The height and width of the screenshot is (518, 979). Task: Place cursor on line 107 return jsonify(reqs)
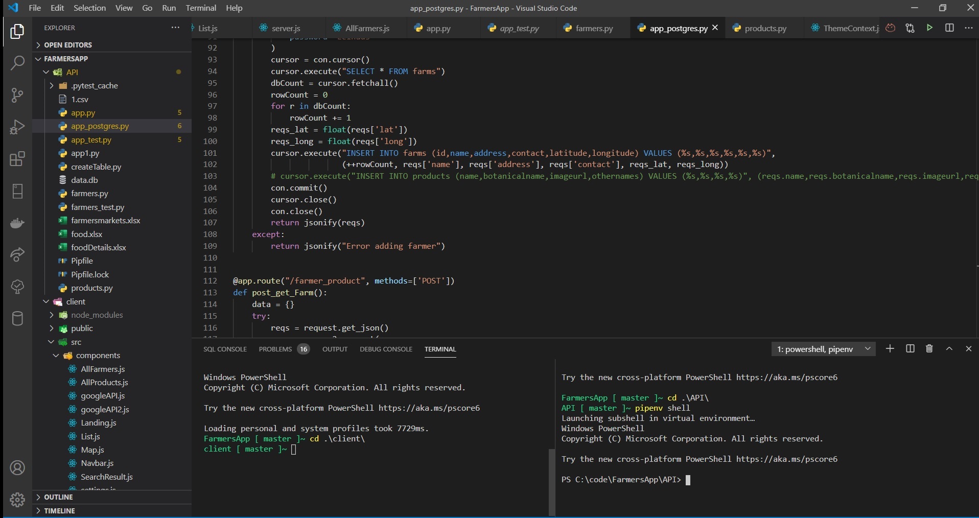[318, 223]
